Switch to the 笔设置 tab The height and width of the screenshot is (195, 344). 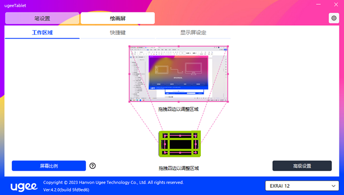42,18
